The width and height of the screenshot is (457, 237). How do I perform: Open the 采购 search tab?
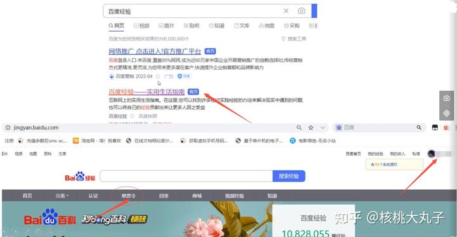pos(292,26)
